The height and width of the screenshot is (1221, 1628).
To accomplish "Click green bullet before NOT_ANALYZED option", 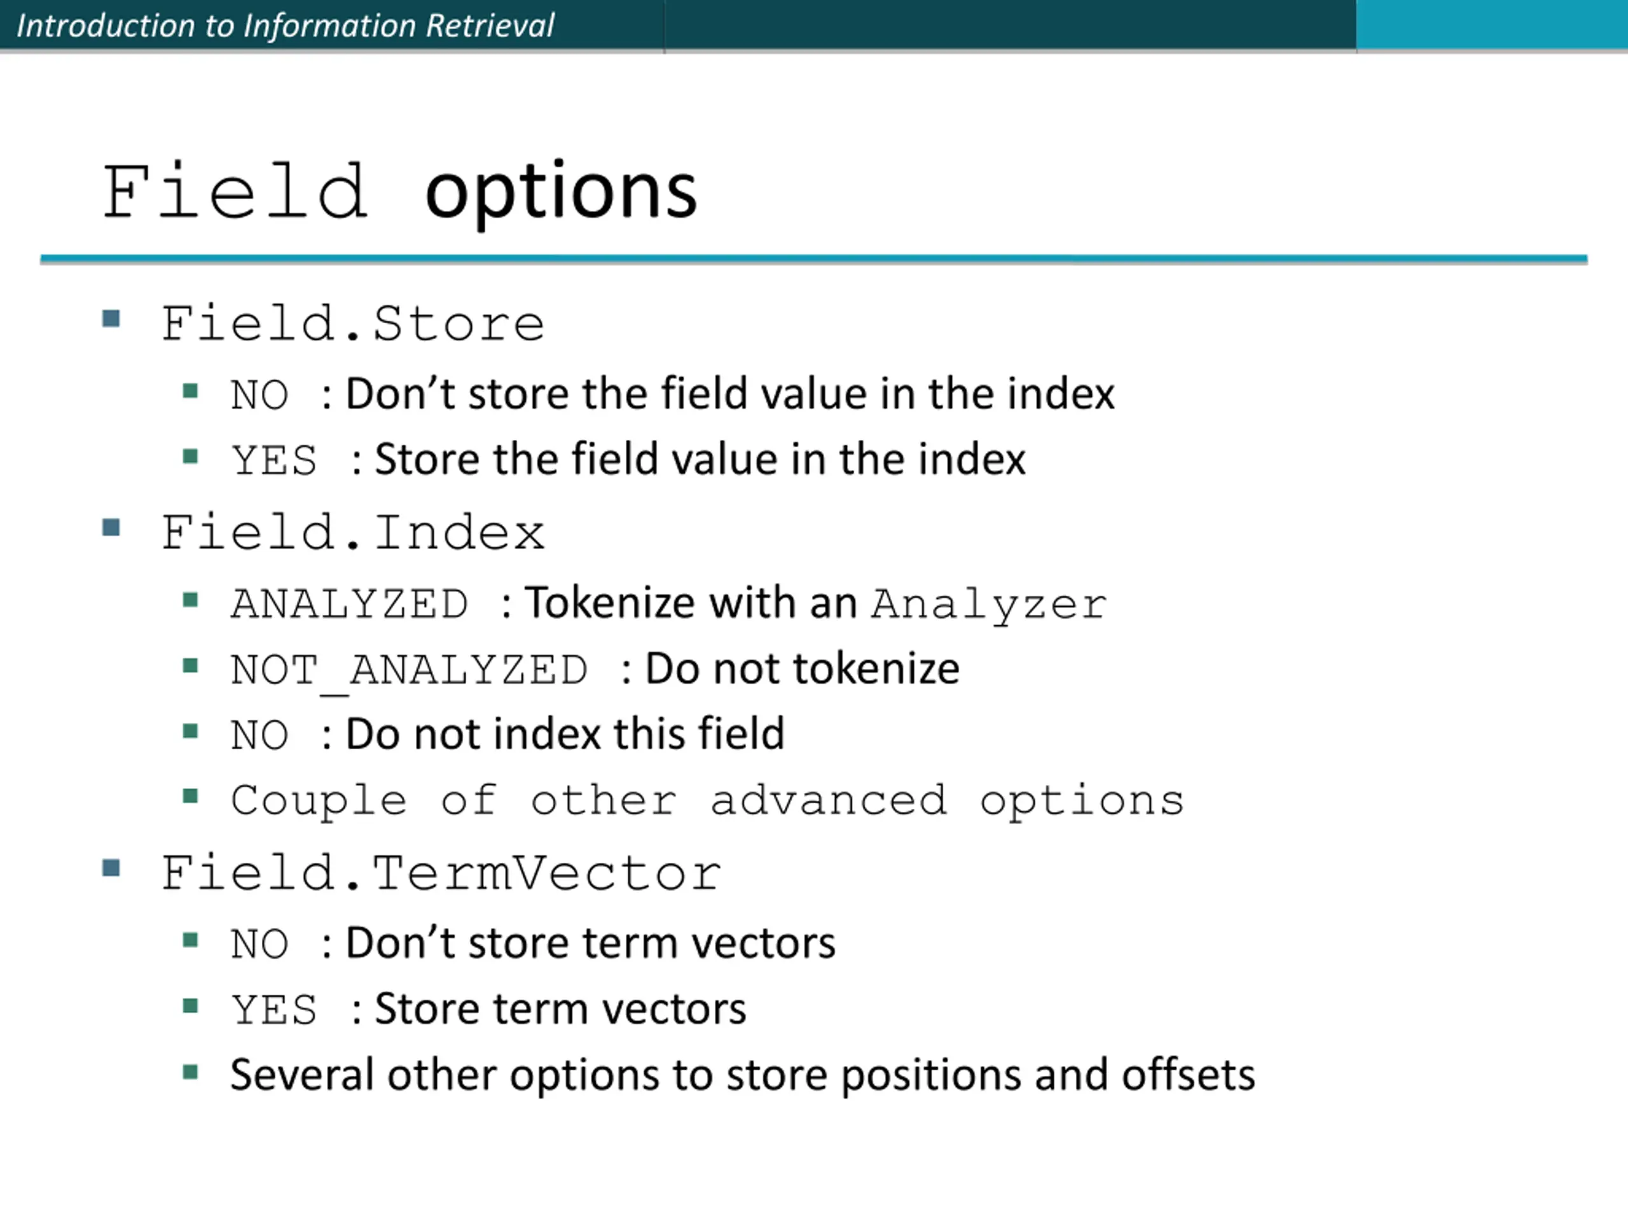I will 191,666.
